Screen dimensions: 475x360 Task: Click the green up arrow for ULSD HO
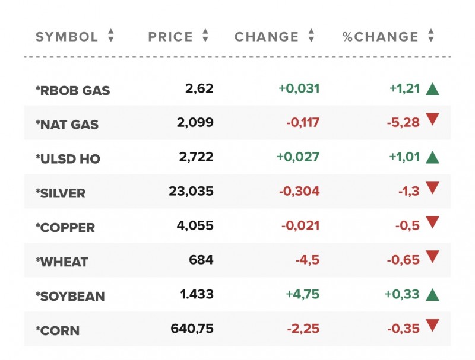432,158
